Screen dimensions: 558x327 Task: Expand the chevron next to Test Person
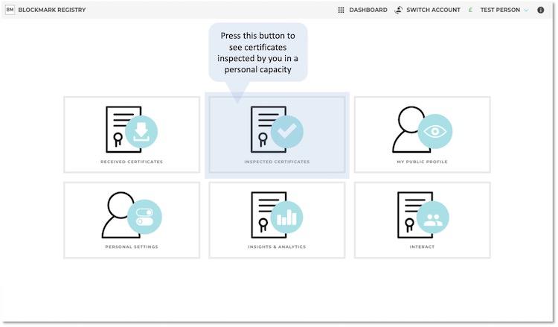click(526, 10)
